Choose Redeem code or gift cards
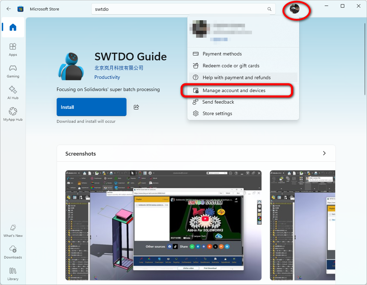Viewport: 367px width, 285px height. click(x=231, y=66)
